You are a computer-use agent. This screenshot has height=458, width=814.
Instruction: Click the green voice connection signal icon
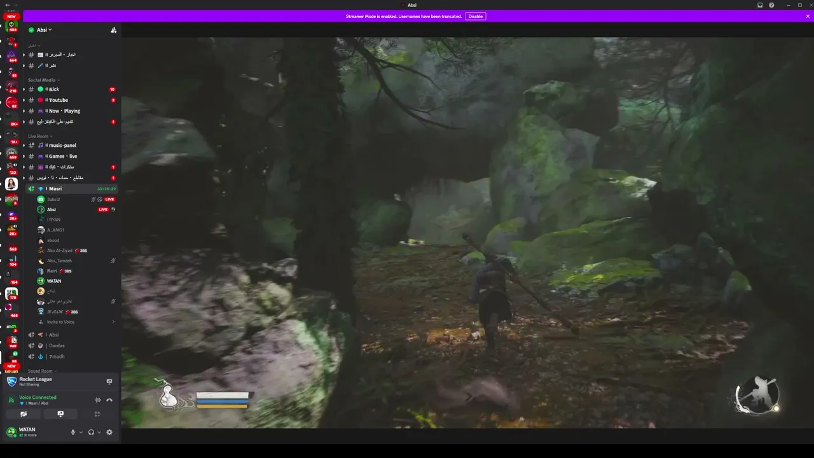(x=11, y=400)
